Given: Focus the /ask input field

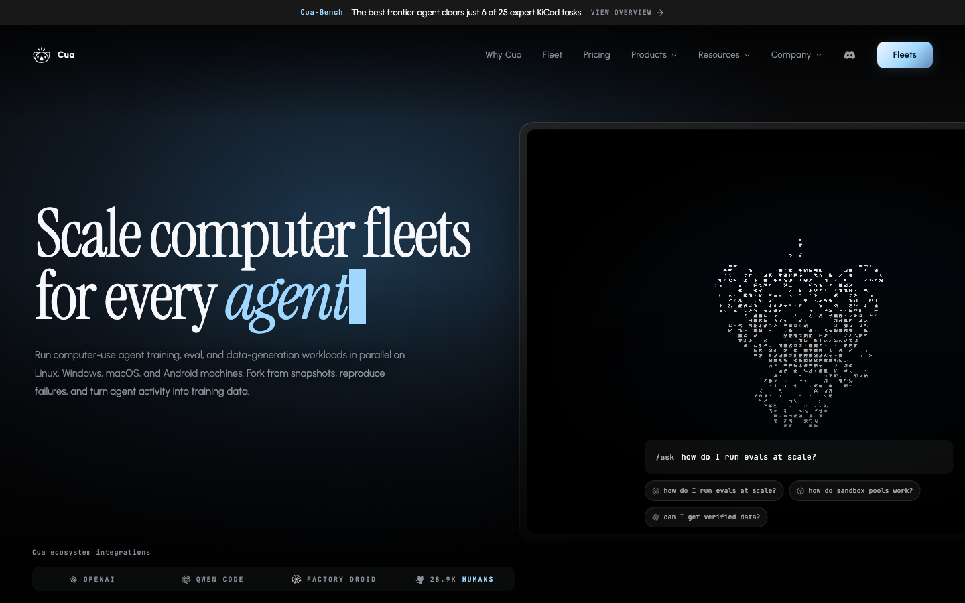Looking at the screenshot, I should (x=799, y=457).
